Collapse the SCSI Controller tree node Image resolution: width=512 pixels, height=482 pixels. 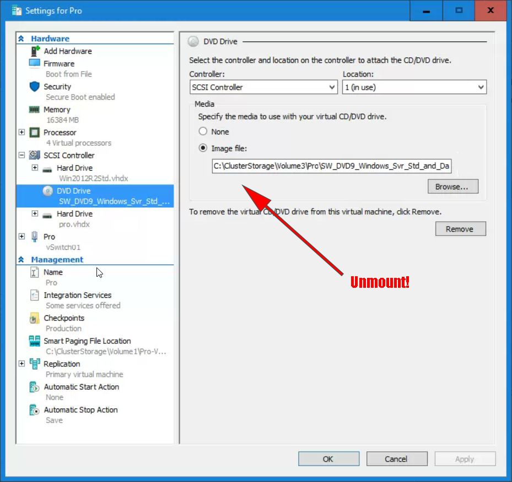21,155
